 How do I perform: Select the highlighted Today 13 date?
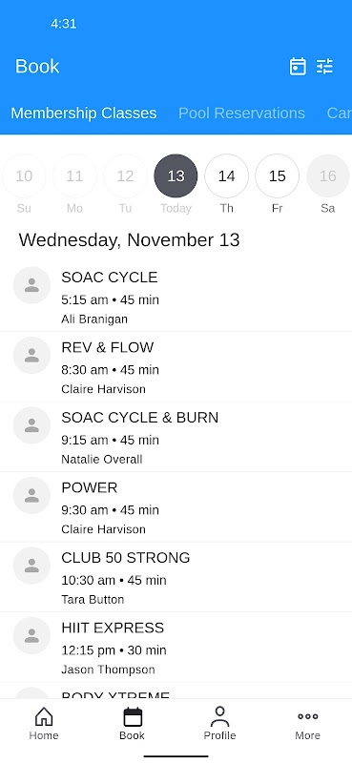point(176,176)
